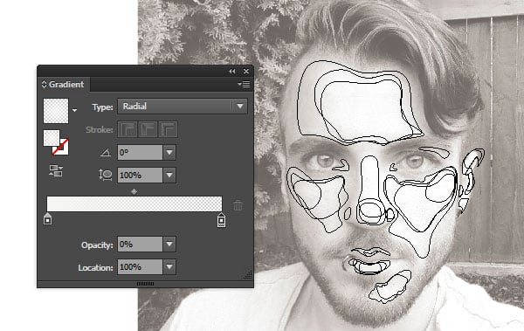Open the aspect ratio dropdown arrow

click(169, 175)
